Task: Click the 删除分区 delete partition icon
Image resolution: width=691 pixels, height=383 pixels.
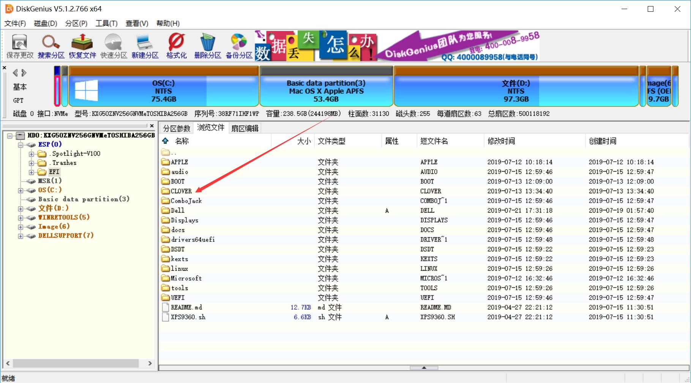Action: (x=207, y=45)
